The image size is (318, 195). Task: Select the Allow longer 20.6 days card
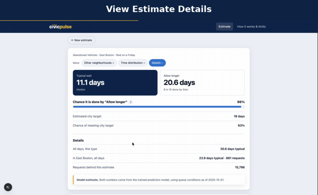(x=202, y=83)
